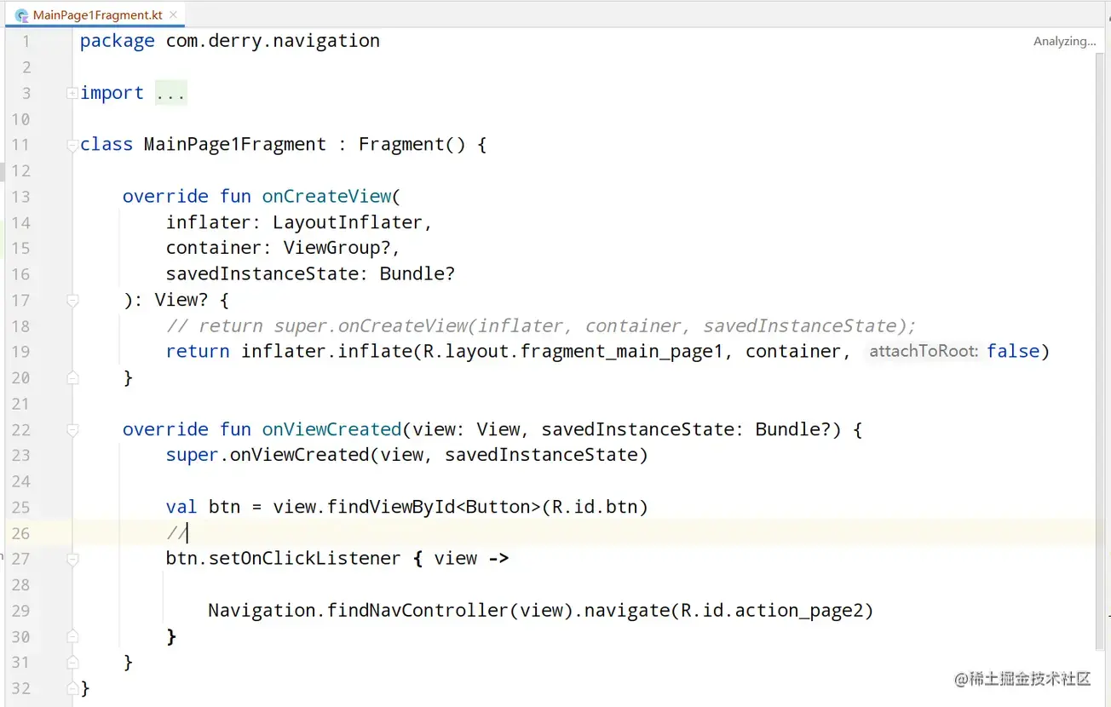1111x707 pixels.
Task: Click gutter line number 13
Action: click(20, 197)
